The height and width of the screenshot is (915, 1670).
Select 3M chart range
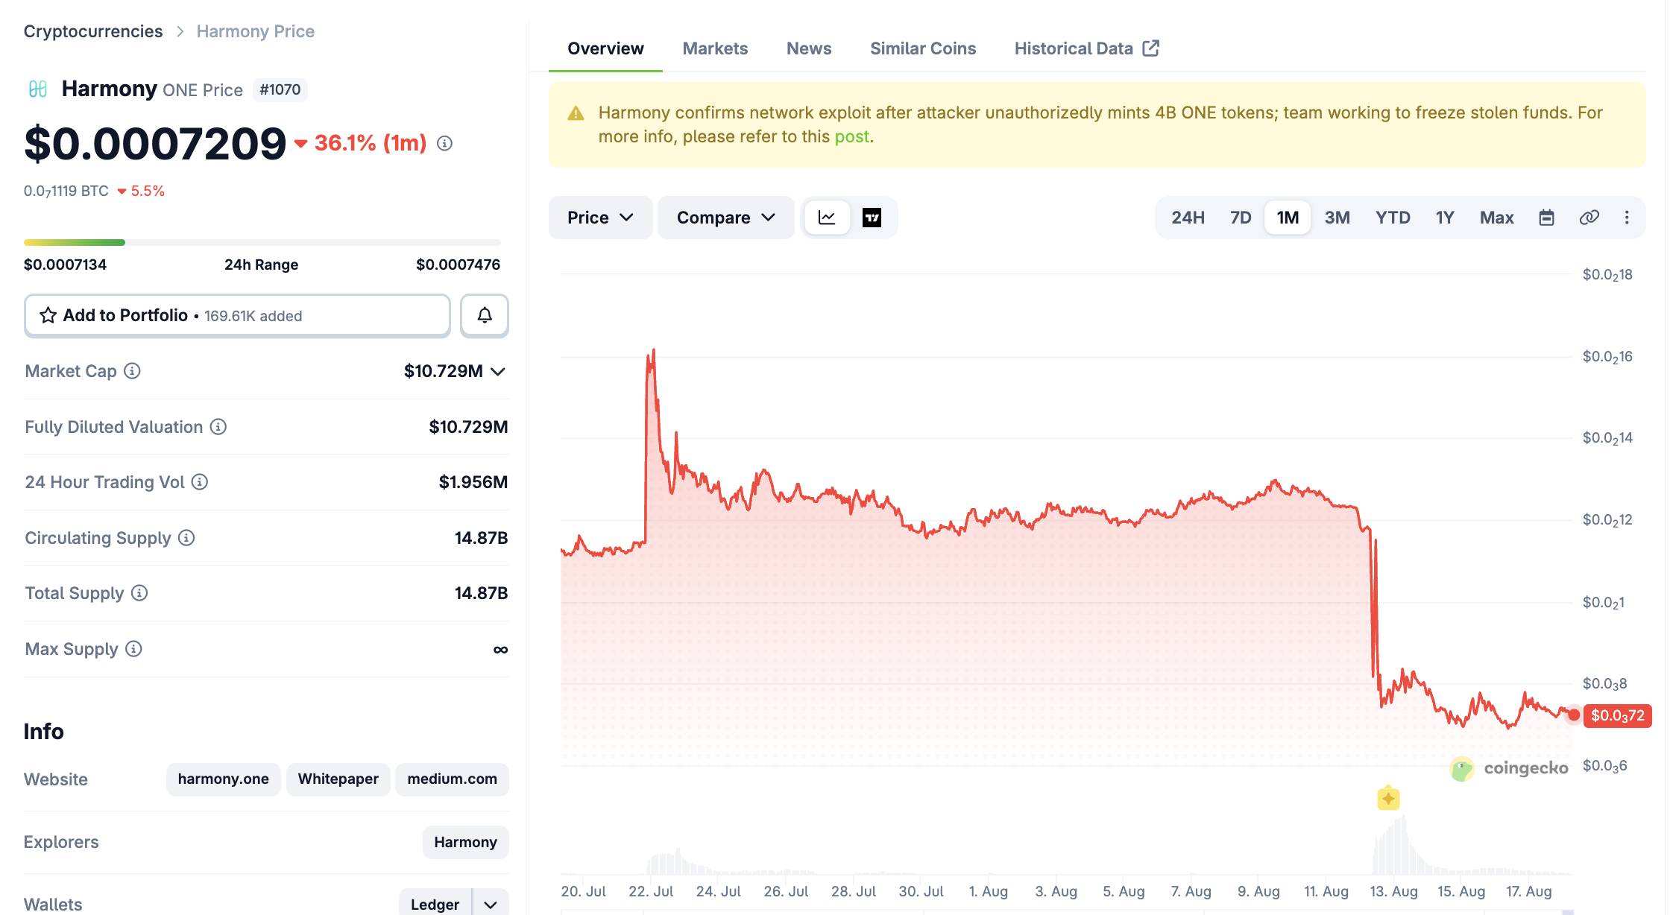(1337, 218)
